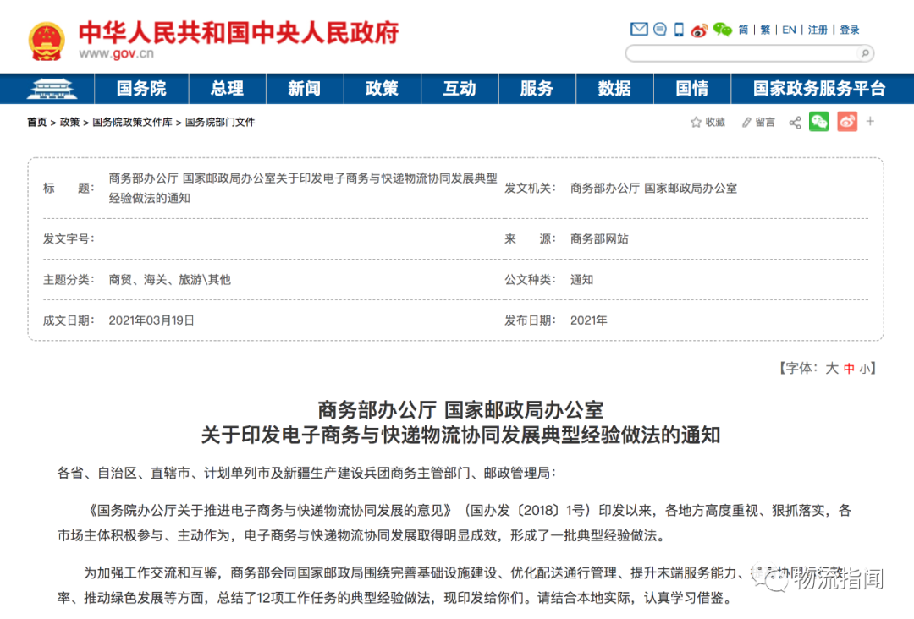Share via green WeChat button
This screenshot has height=619, width=914.
tap(819, 122)
